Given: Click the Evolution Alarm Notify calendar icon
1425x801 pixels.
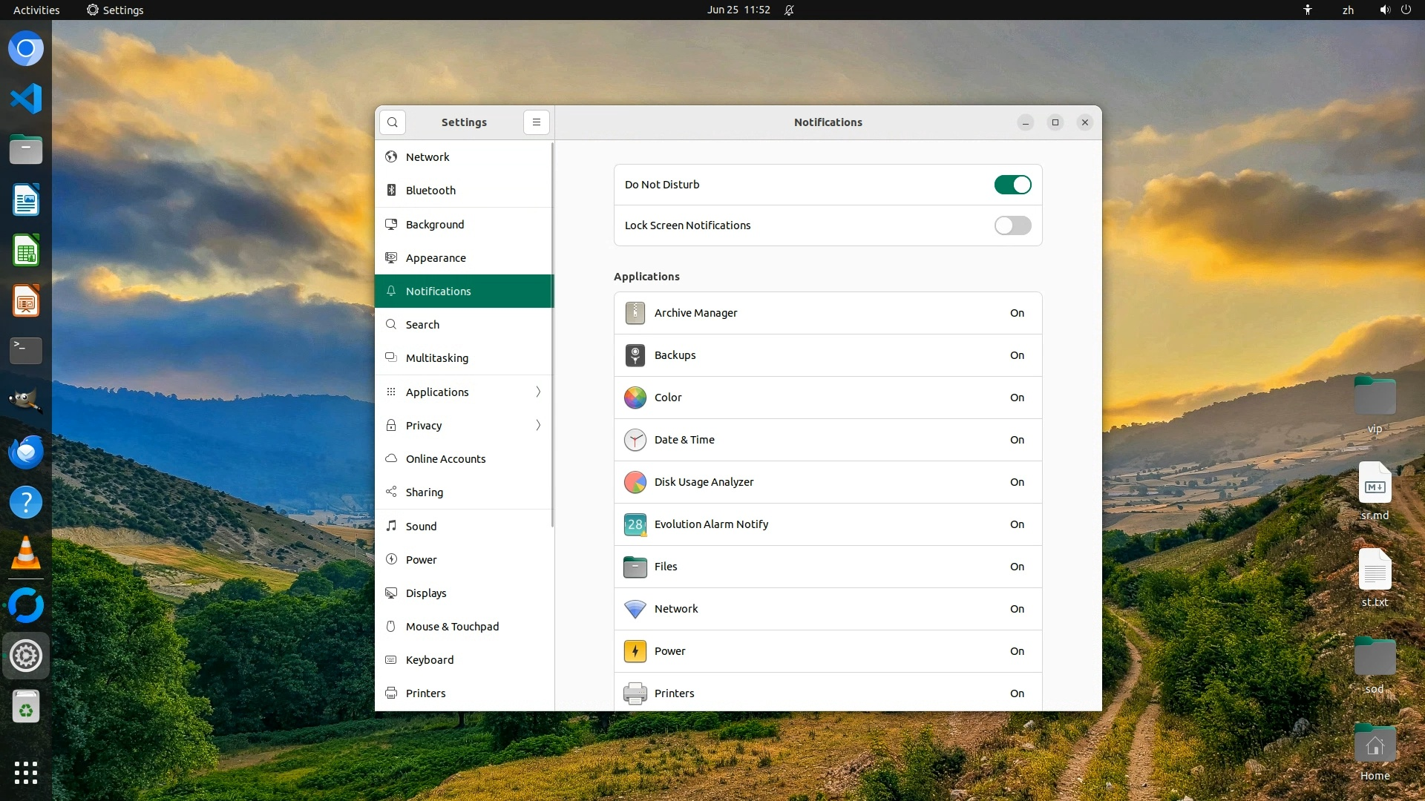Looking at the screenshot, I should 635,524.
